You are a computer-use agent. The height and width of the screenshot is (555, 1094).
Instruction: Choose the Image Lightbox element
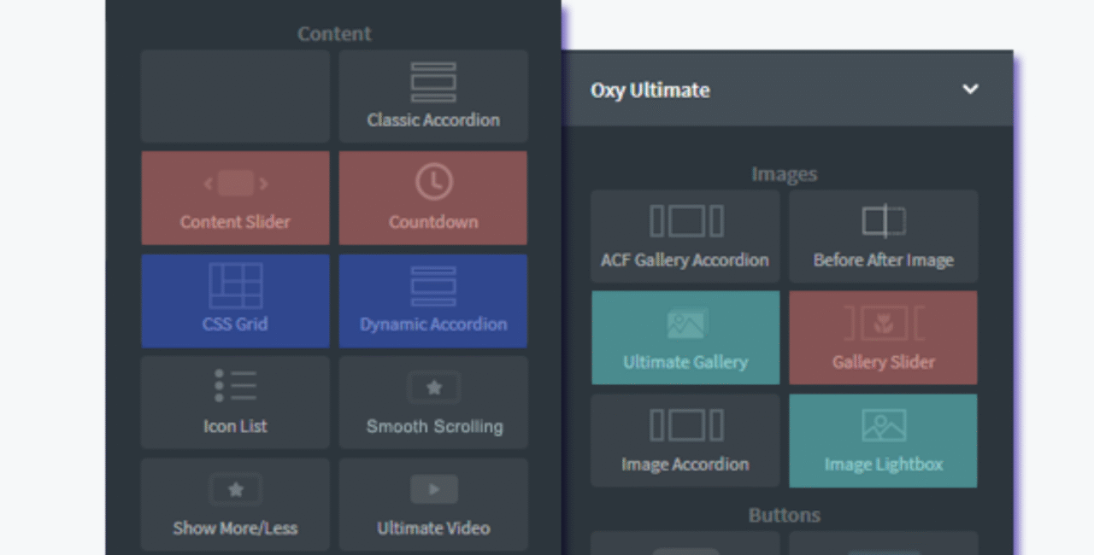[883, 441]
